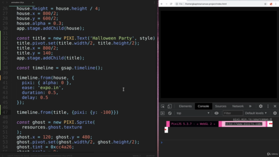Viewport: 279px width, 157px height.
Task: Open the pixi.min.js.sourcemap:8 source link
Action: (252, 119)
